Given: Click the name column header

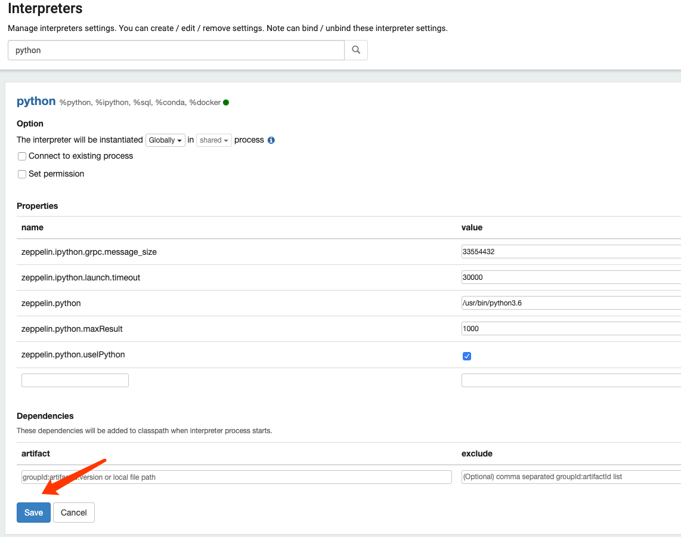Looking at the screenshot, I should point(33,228).
